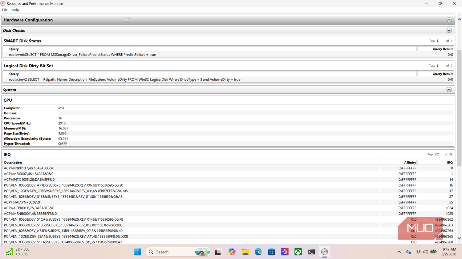Open Microsoft Store from the taskbar
The image size is (462, 259).
pos(272,252)
